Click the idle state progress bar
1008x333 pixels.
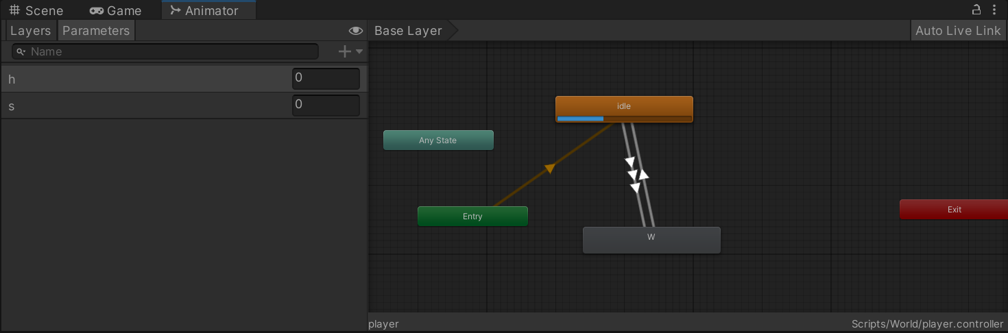pos(624,119)
